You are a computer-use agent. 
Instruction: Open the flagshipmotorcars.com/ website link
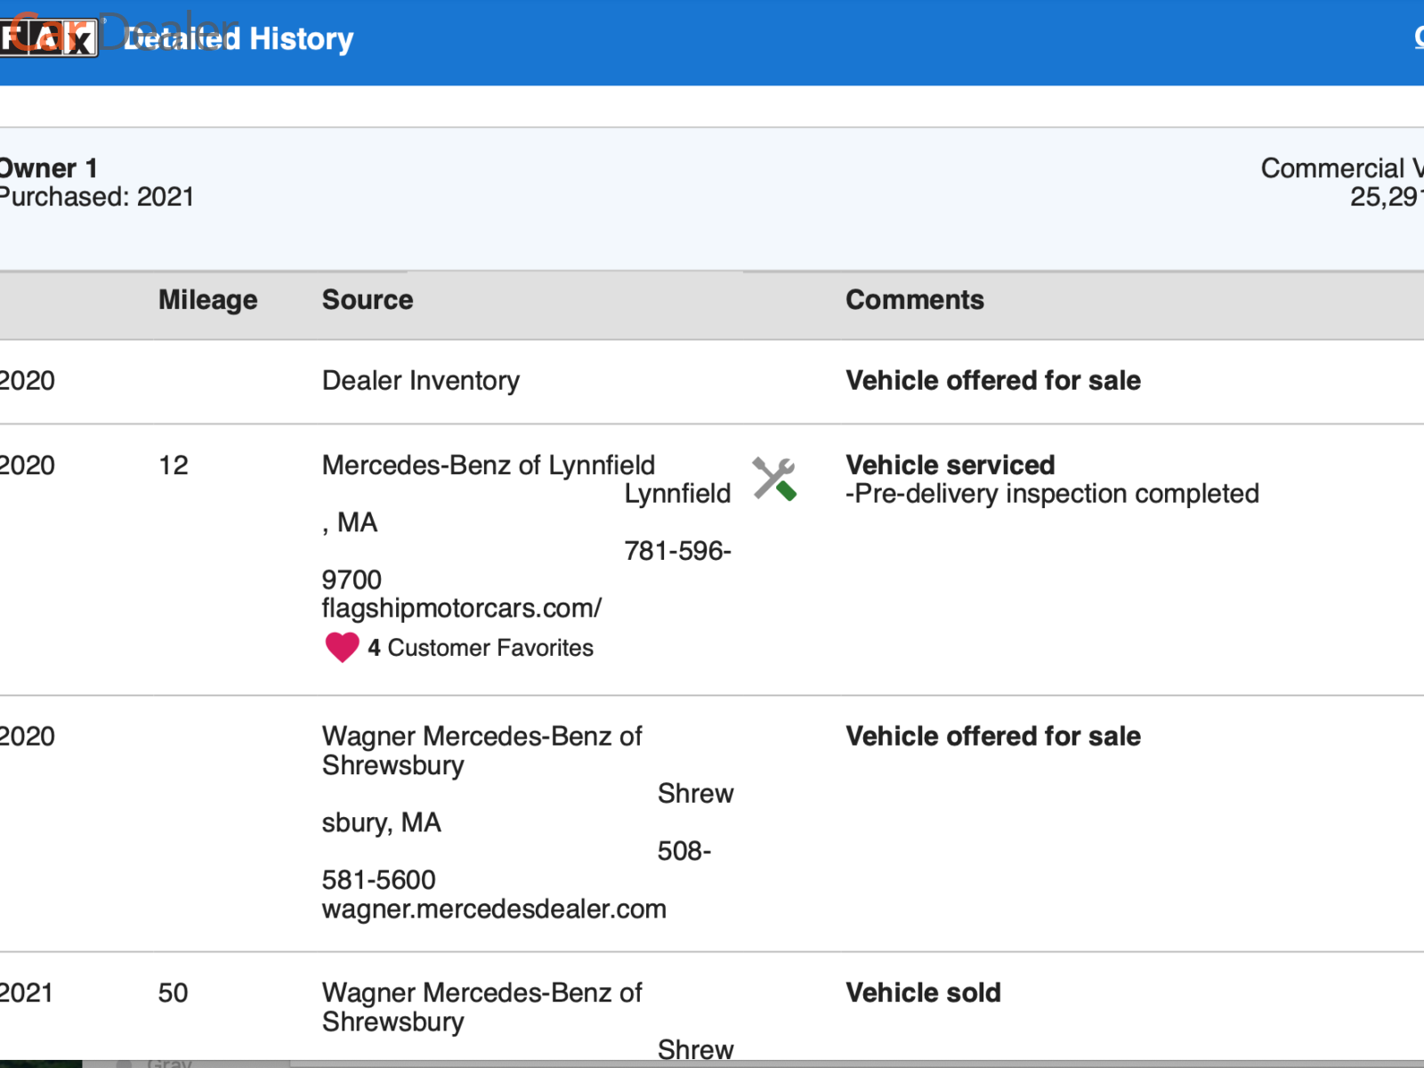click(462, 608)
